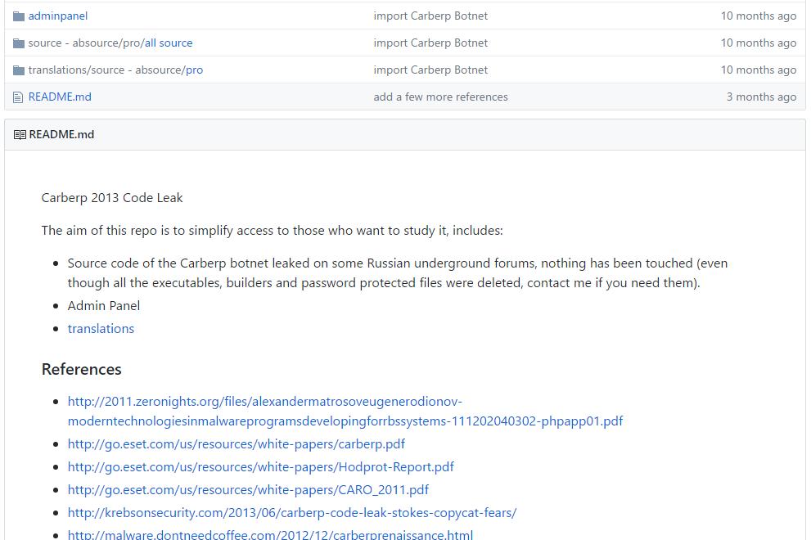Visit the krebsonsecurity.com article link
Viewport: 811px width, 540px height.
(291, 512)
